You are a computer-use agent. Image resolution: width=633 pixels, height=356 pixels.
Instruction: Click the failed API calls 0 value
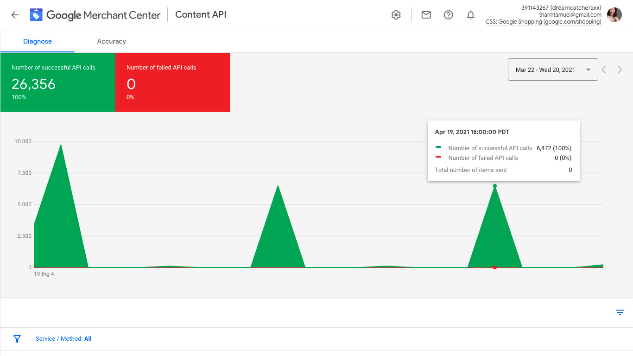coord(131,84)
